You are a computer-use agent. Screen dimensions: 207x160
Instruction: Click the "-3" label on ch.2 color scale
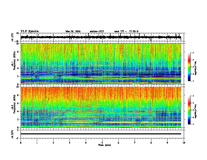pyautogui.click(x=193, y=96)
